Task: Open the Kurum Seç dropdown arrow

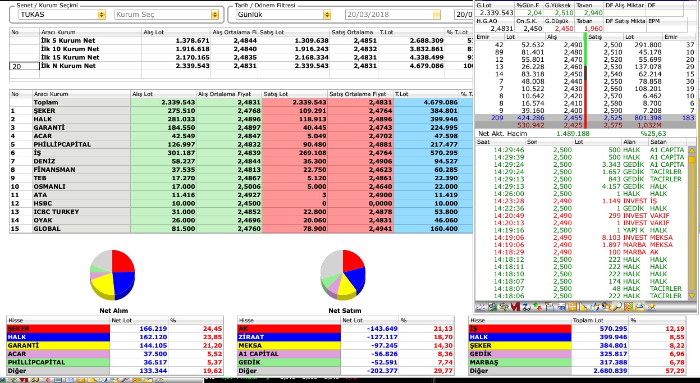Action: (214, 15)
